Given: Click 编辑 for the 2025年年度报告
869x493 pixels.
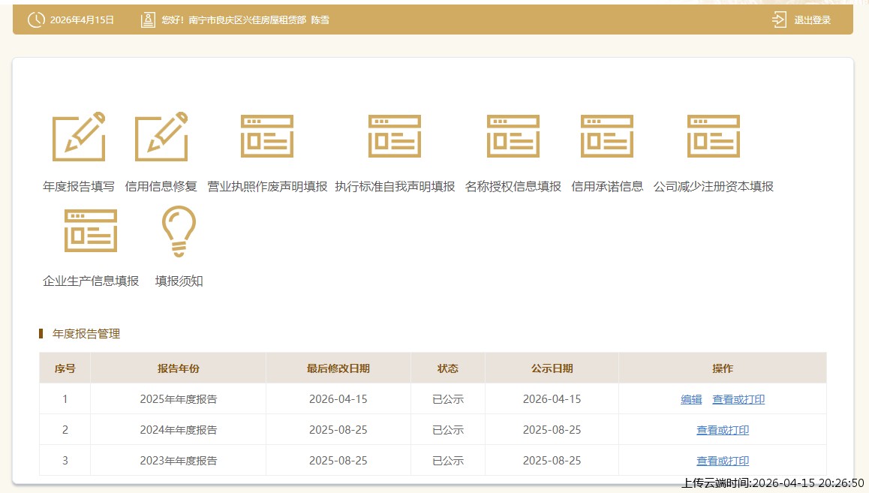Looking at the screenshot, I should 690,399.
